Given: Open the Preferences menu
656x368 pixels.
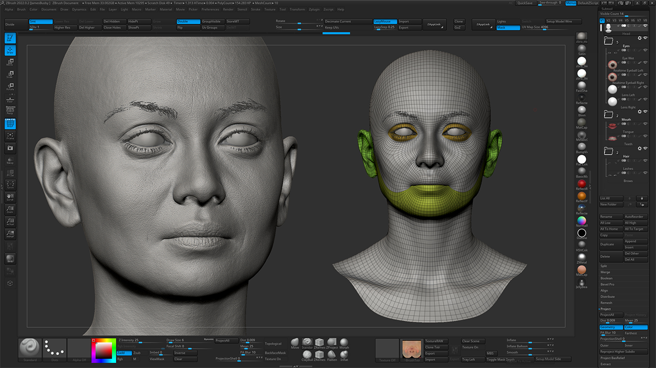Looking at the screenshot, I should (210, 10).
